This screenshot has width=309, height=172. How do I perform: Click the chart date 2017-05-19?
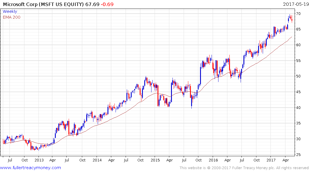[296, 4]
